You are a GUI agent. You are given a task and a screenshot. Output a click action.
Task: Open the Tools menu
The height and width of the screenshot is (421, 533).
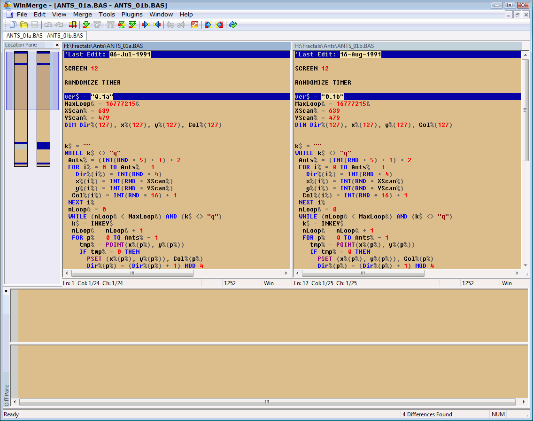tap(107, 14)
